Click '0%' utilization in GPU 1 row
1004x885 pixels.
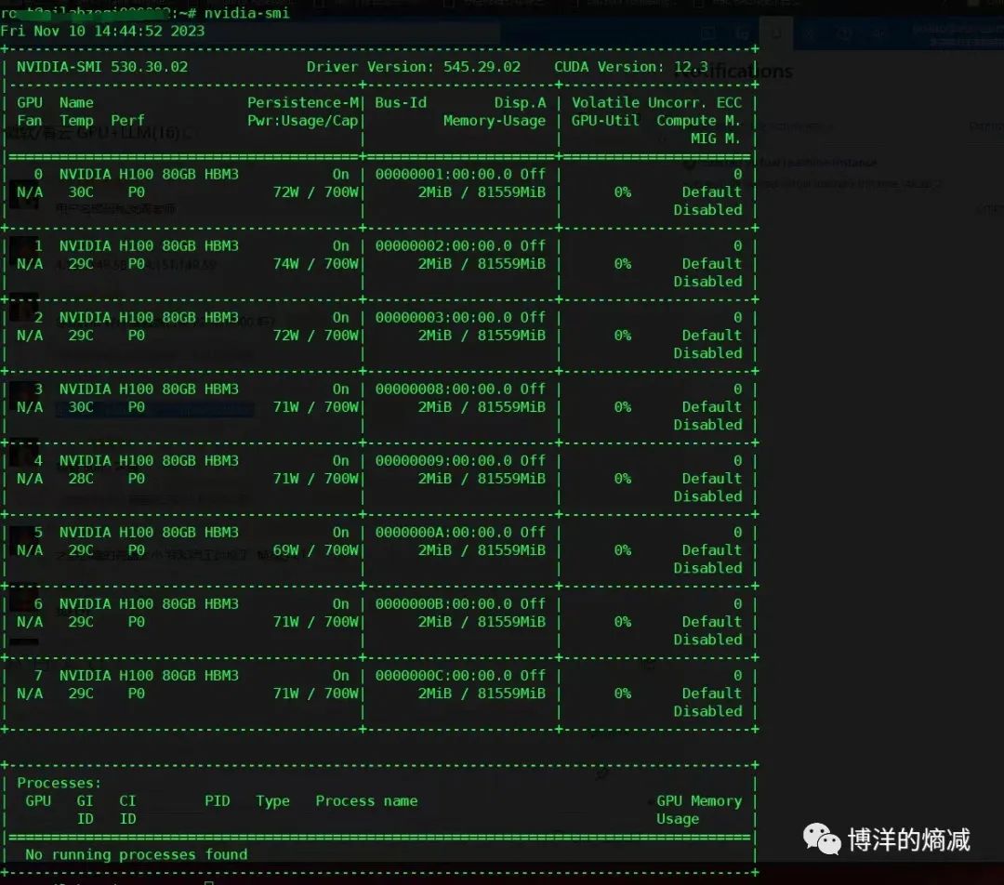click(622, 264)
